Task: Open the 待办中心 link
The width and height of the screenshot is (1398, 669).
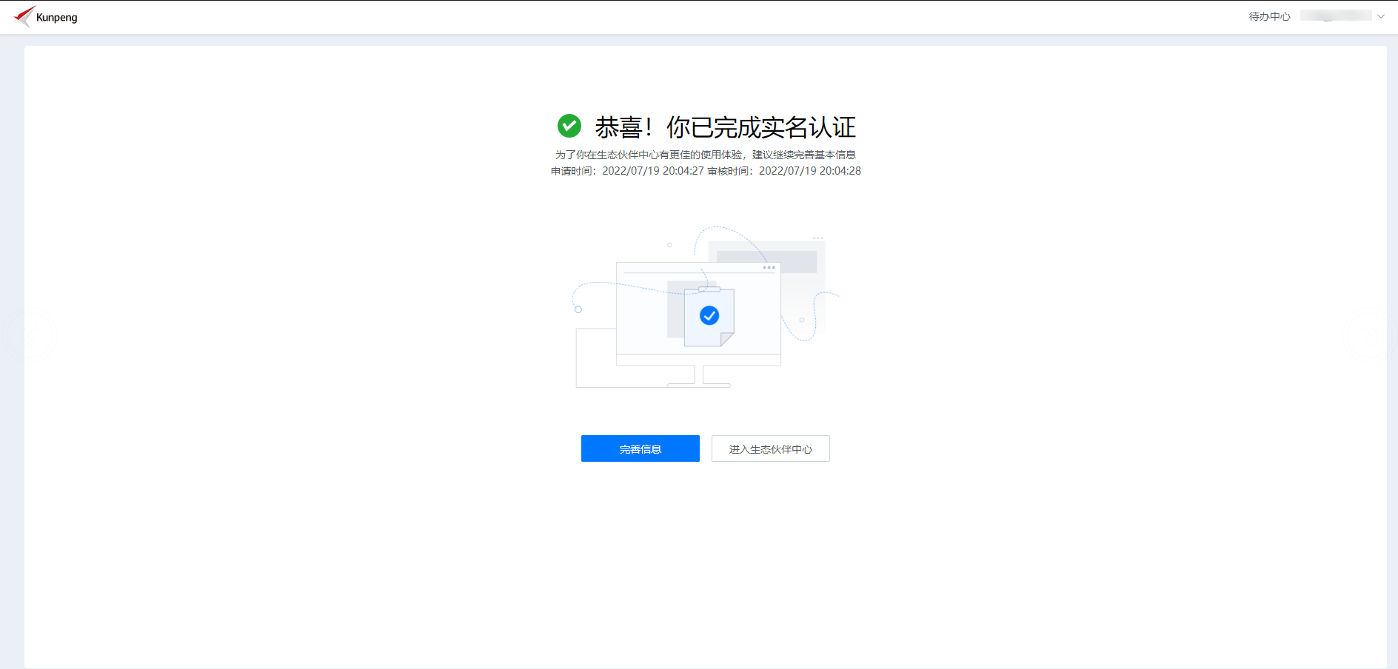Action: pos(1269,16)
